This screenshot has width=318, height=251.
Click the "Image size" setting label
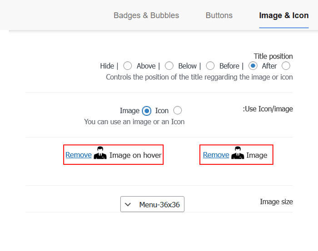pyautogui.click(x=276, y=202)
